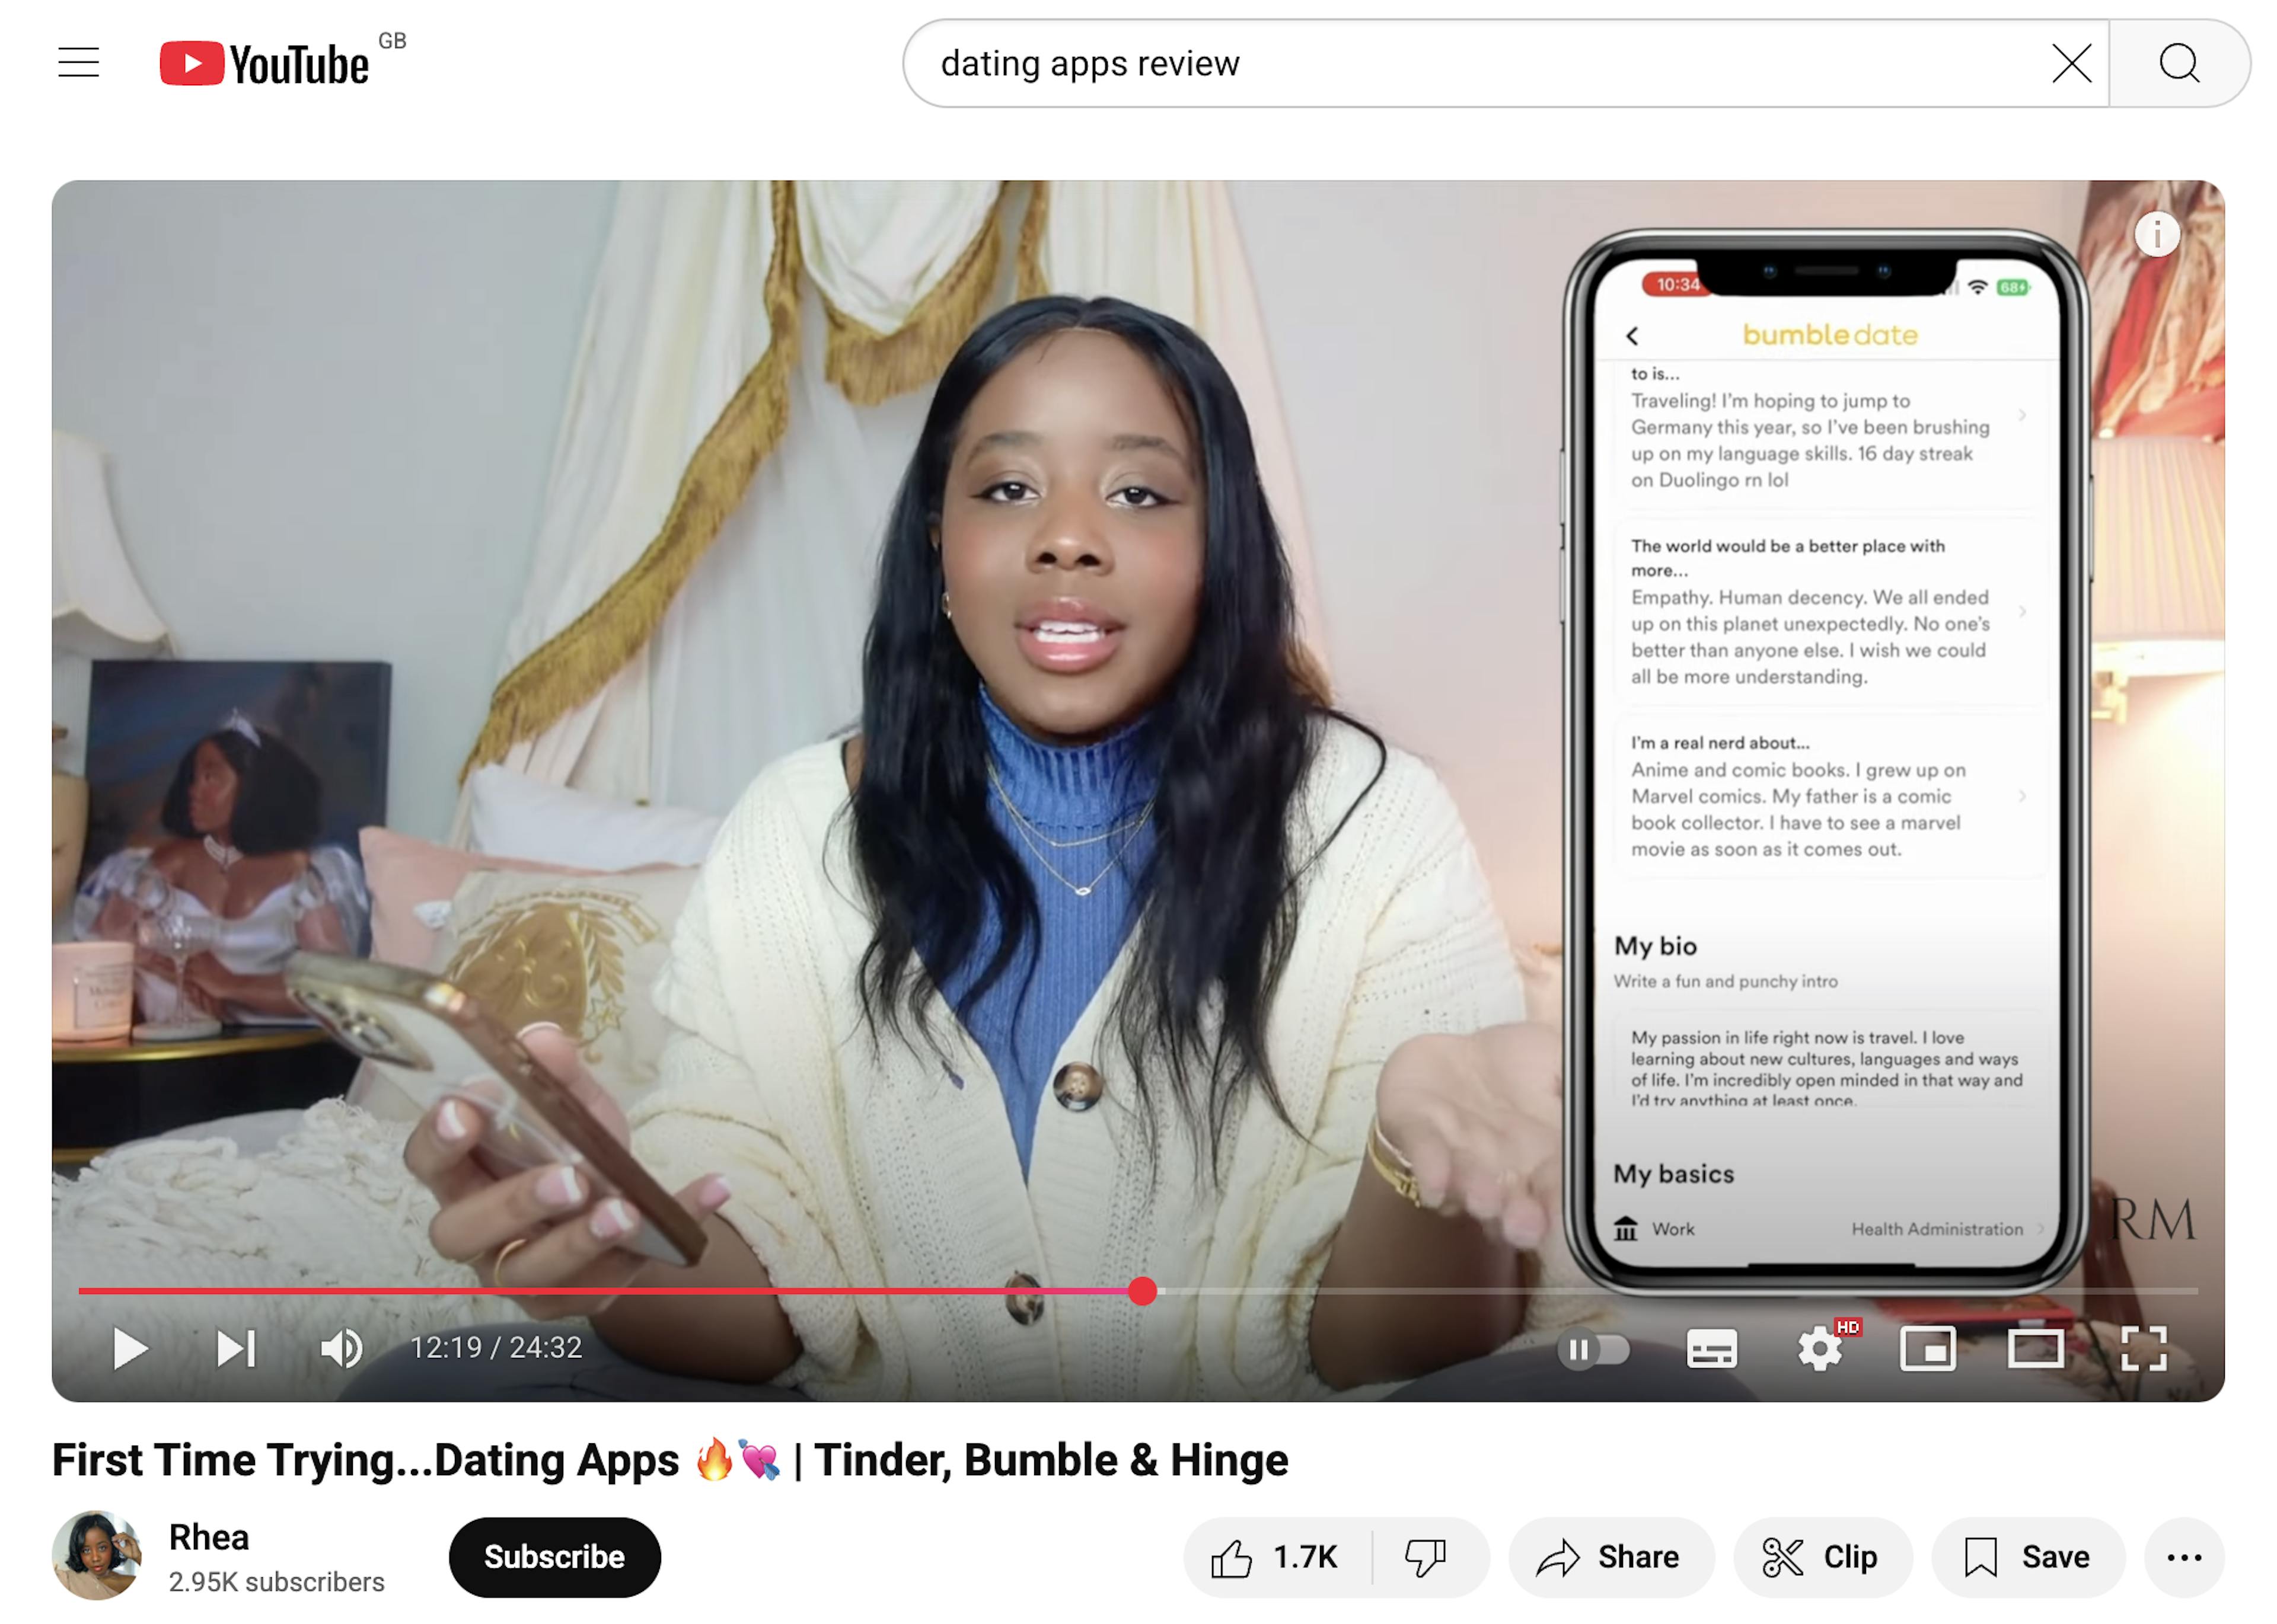Show video info cards

pos(2156,235)
